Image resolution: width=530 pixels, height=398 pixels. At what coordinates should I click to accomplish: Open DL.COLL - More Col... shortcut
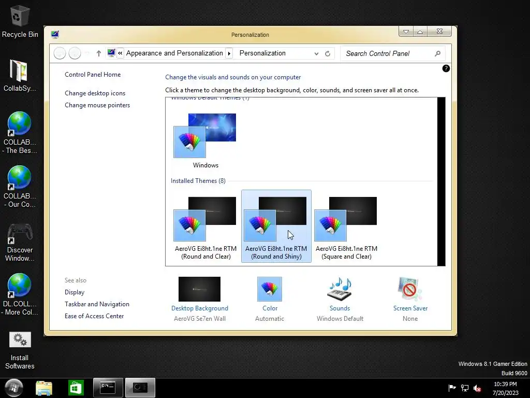19,294
